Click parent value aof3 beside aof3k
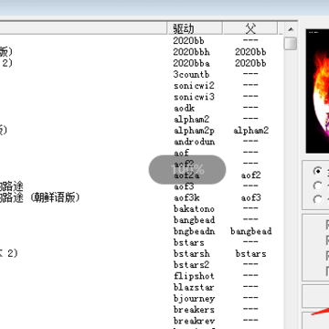Image resolution: width=329 pixels, height=329 pixels. 250,197
